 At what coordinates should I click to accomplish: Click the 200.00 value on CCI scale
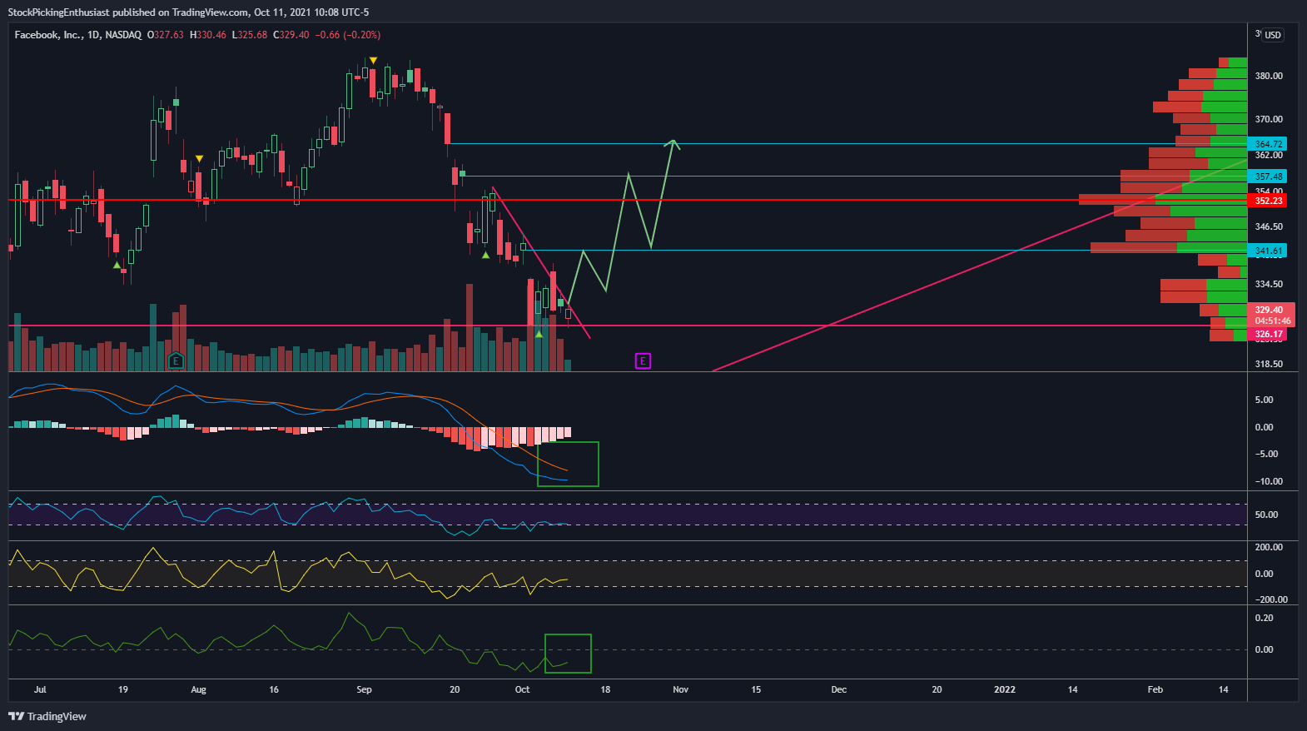[1269, 547]
